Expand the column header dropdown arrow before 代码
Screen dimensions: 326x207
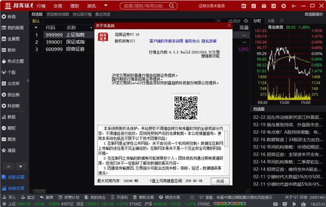(x=36, y=28)
